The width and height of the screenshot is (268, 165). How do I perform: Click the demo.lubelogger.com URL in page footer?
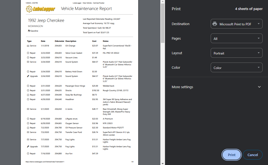tap(45, 162)
